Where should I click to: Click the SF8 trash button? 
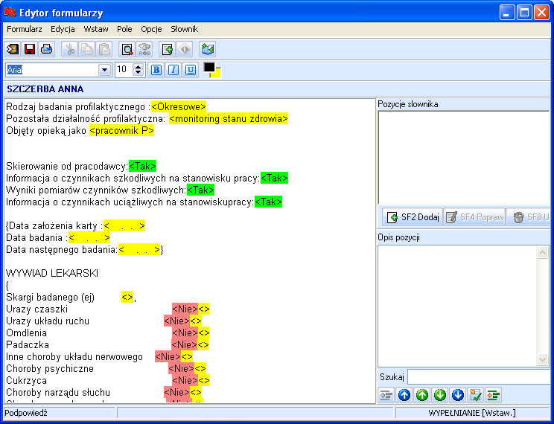pos(528,217)
